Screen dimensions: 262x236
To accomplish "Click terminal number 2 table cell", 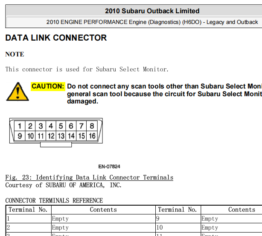I will pyautogui.click(x=29, y=227).
